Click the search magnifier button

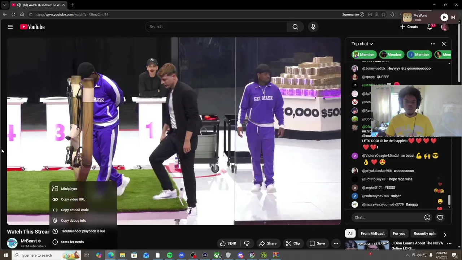pyautogui.click(x=295, y=27)
